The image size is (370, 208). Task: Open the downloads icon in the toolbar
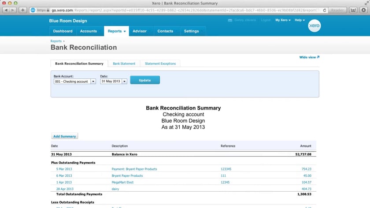click(364, 10)
